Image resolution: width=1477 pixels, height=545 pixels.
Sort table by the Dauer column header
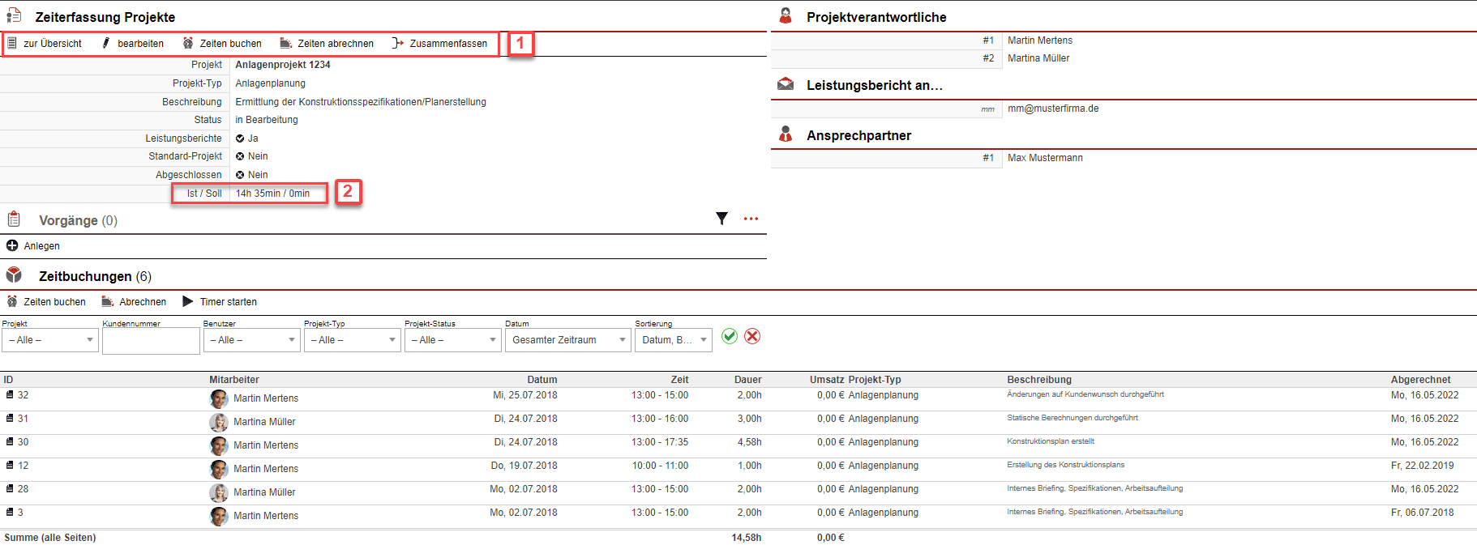click(747, 379)
